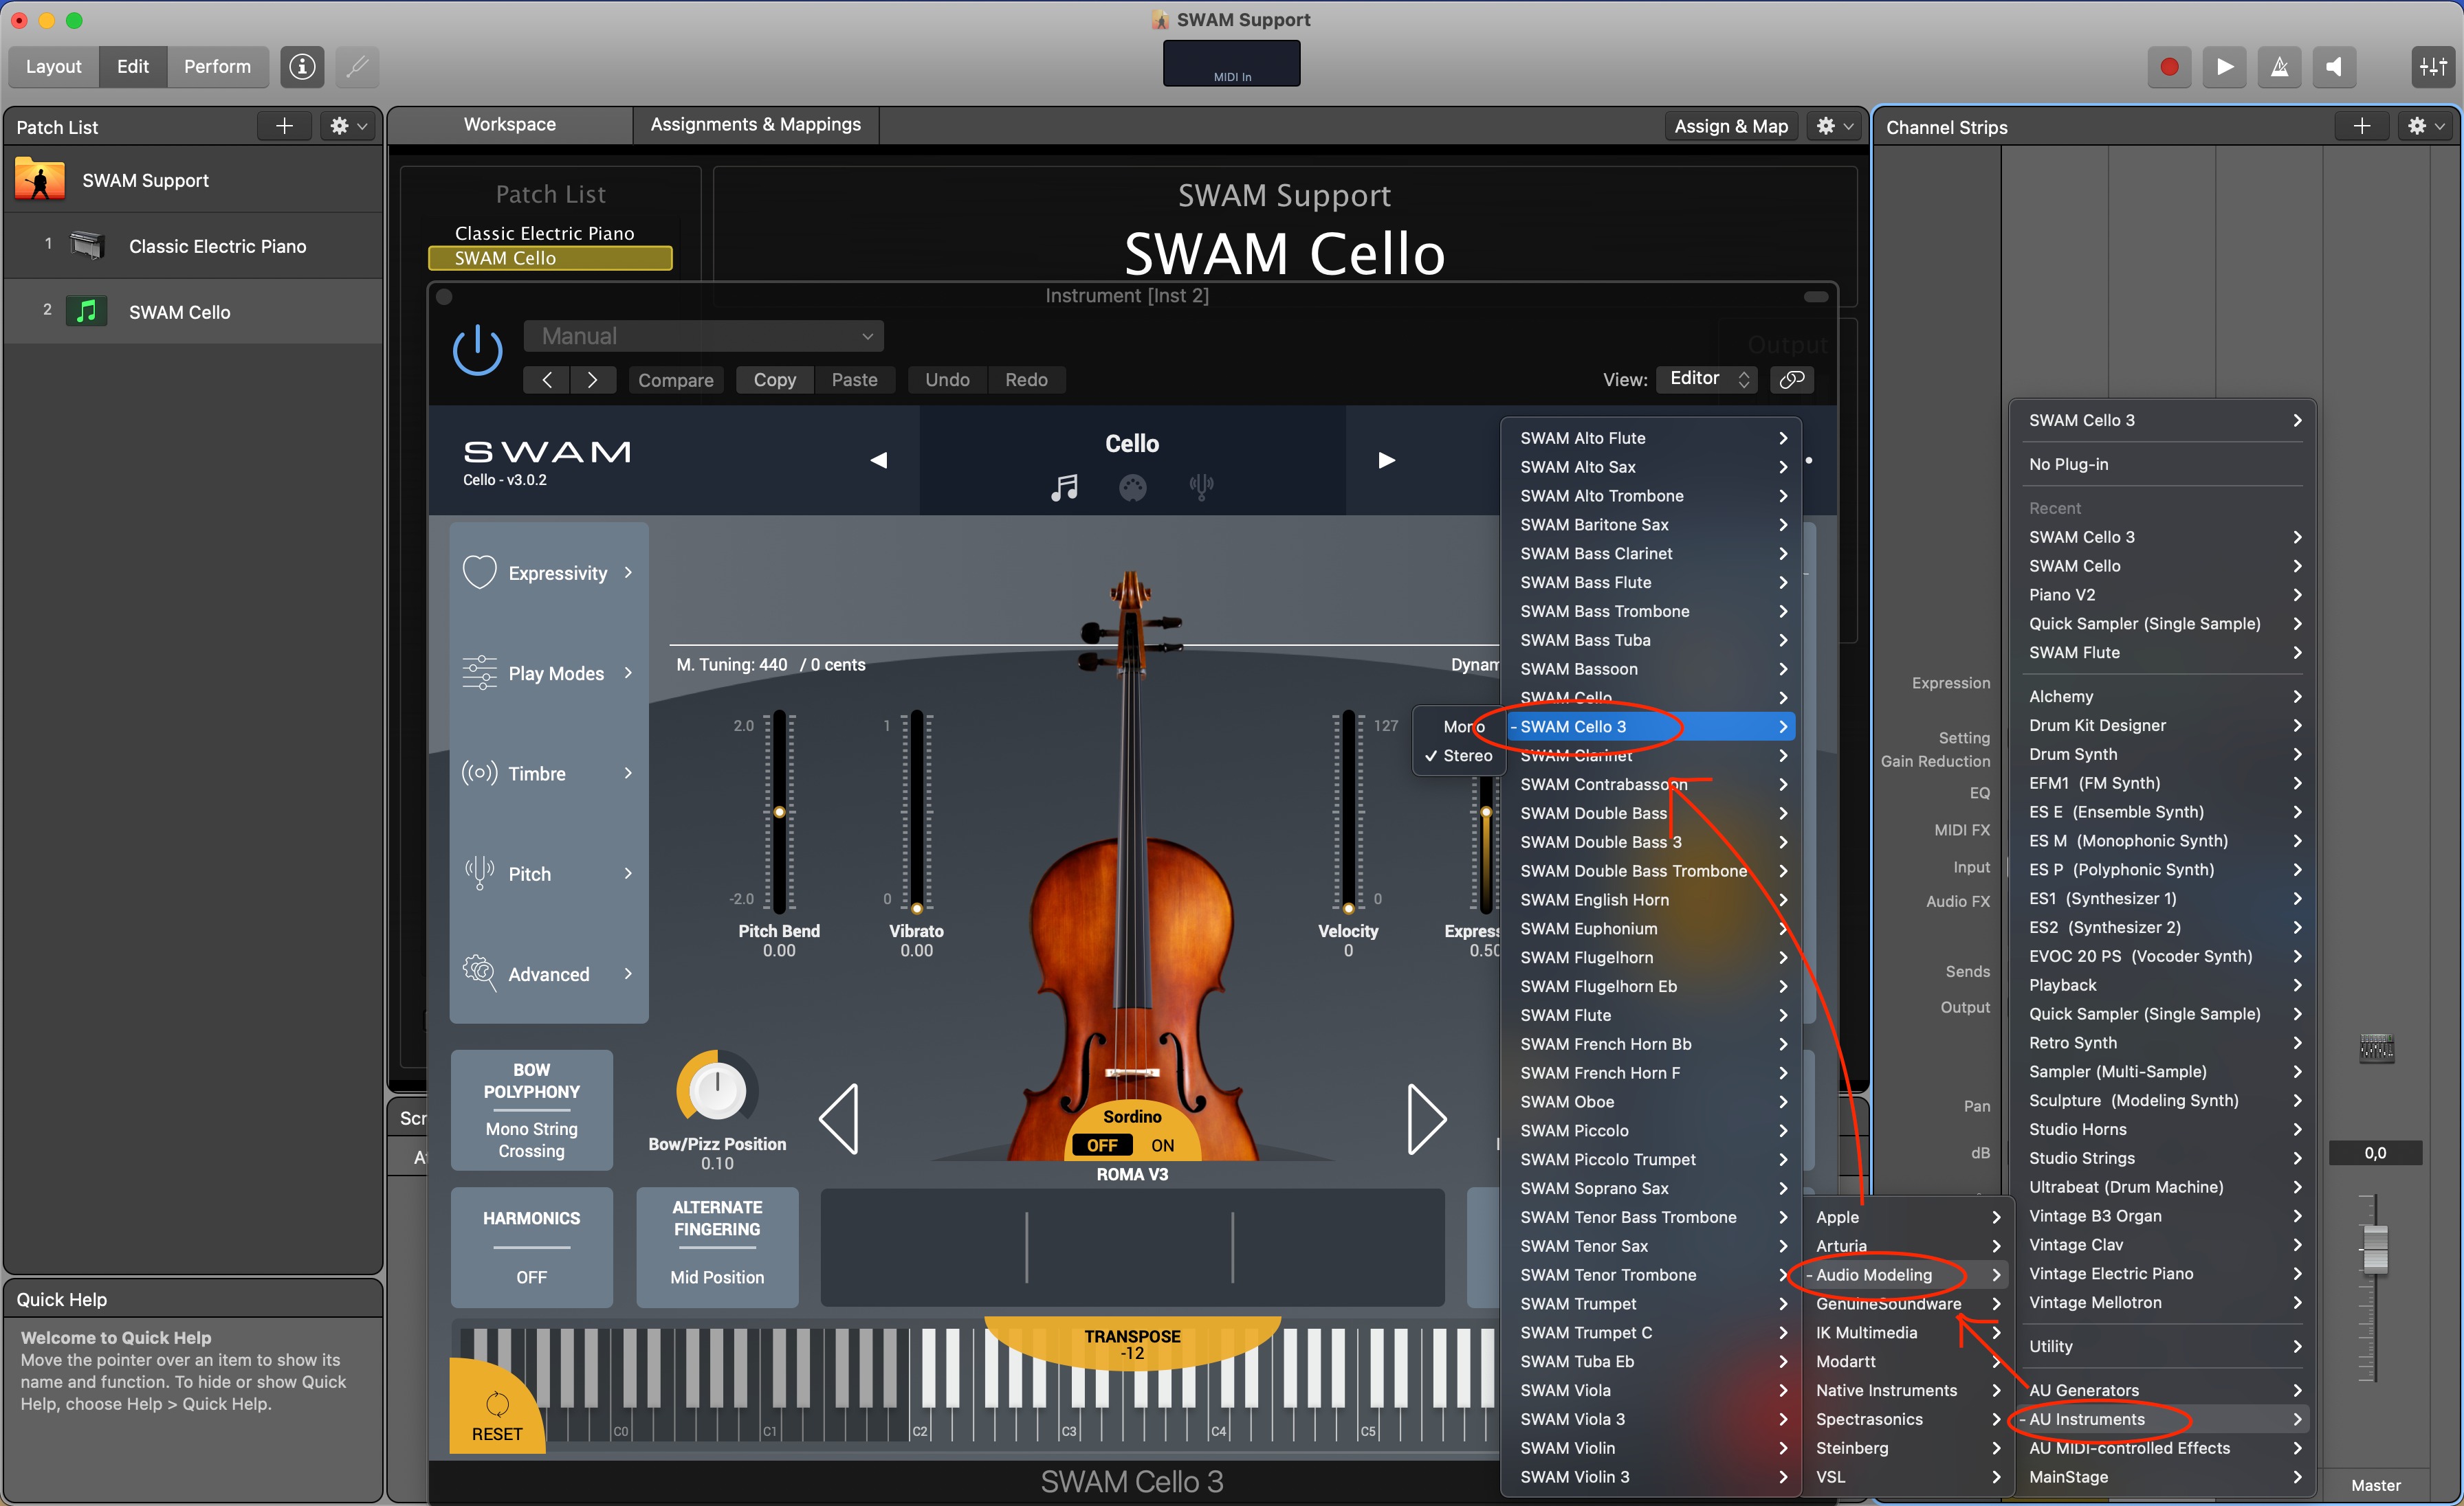Viewport: 2464px width, 1506px height.
Task: Click the music notes icon under Cello
Action: [x=1064, y=488]
